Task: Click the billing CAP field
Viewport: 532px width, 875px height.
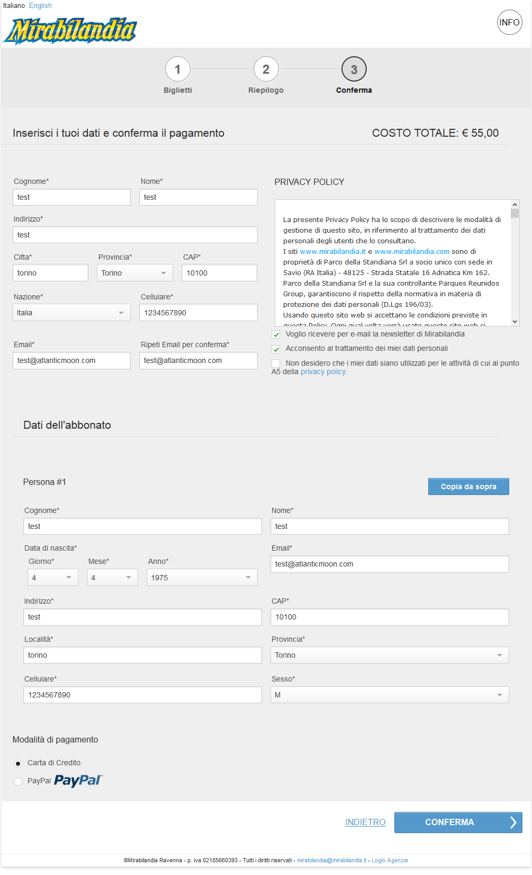Action: [x=219, y=273]
